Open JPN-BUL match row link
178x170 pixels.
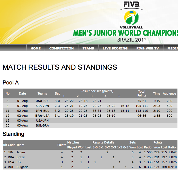pos(42,111)
